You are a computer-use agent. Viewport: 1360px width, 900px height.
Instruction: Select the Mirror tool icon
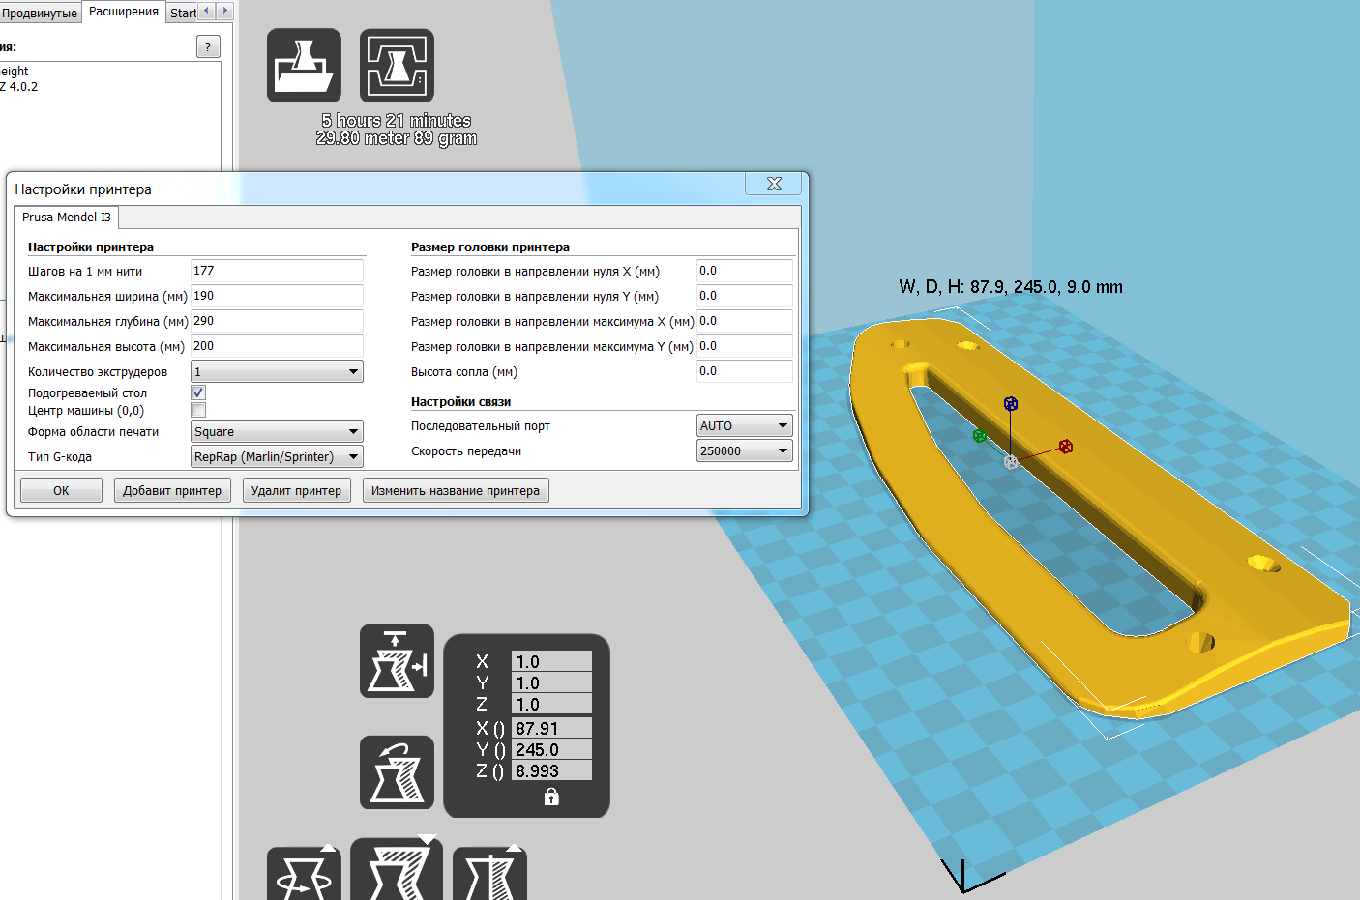point(489,875)
